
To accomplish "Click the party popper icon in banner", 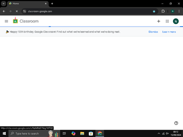I will click(7, 32).
